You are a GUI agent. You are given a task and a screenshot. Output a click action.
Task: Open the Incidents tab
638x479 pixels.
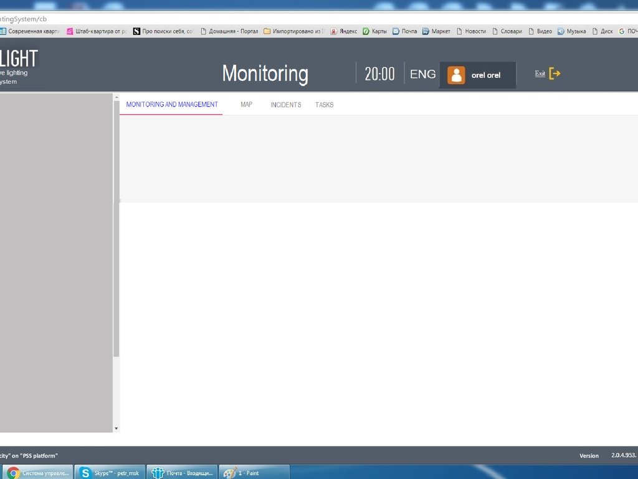[x=285, y=105]
